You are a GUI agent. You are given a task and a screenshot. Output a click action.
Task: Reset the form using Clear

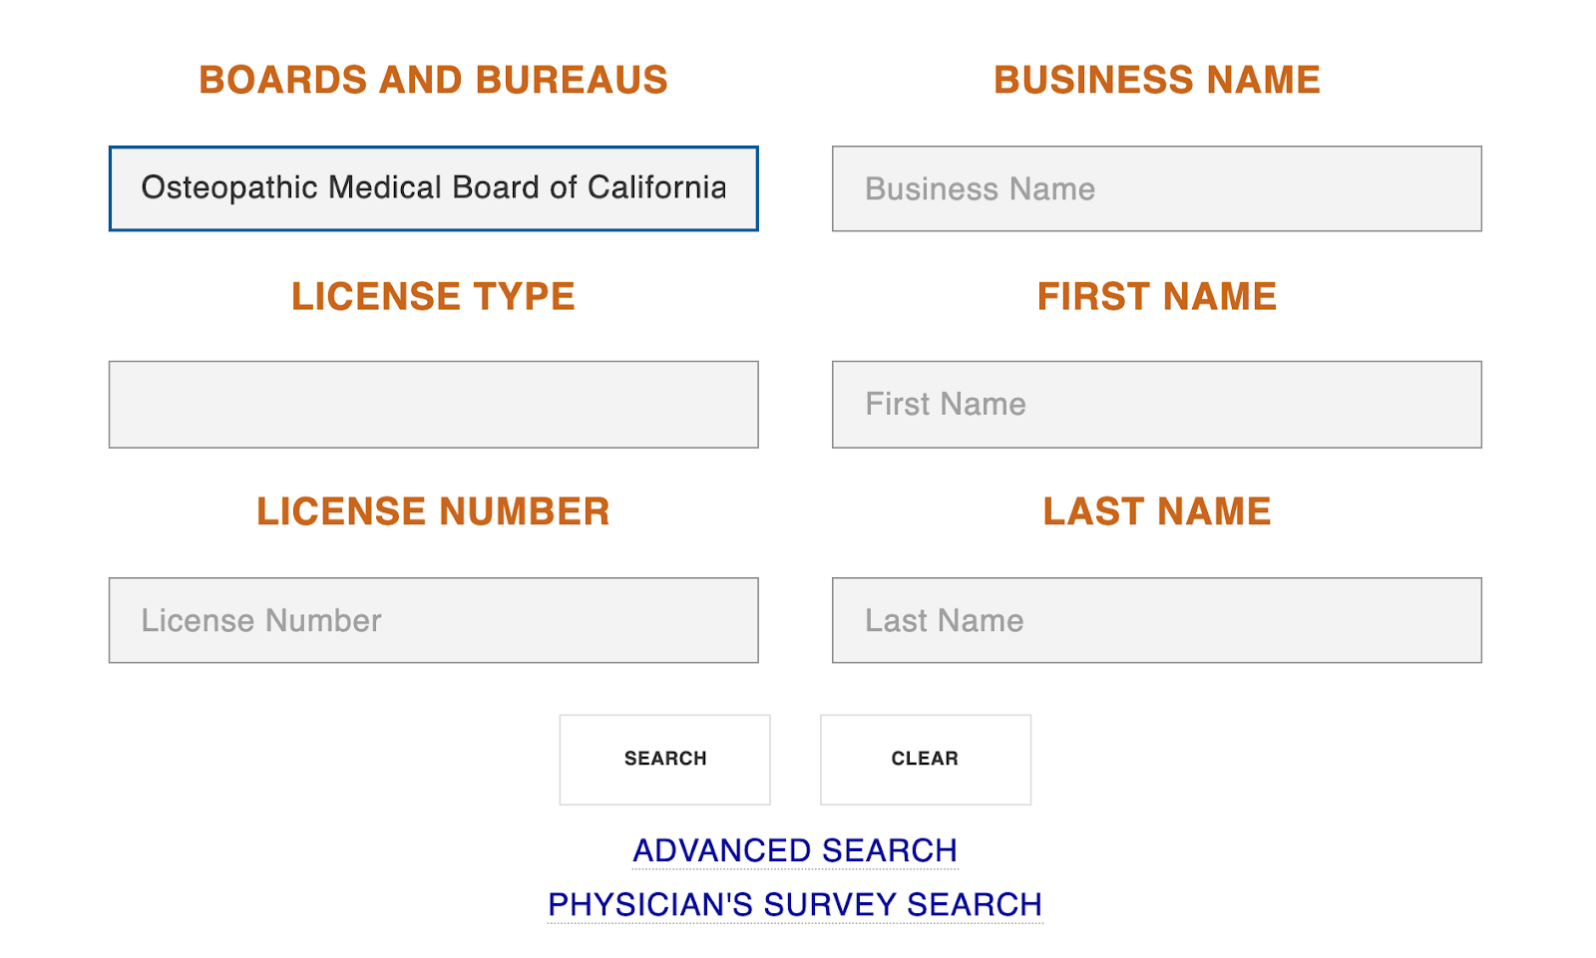(925, 759)
